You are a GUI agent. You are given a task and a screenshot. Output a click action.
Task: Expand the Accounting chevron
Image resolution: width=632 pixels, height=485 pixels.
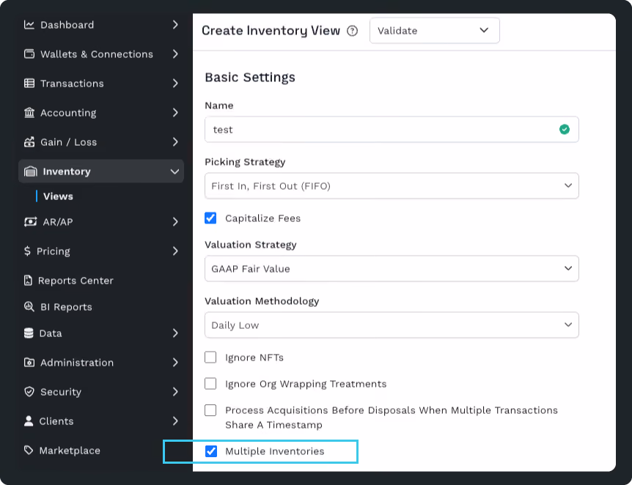click(x=175, y=113)
